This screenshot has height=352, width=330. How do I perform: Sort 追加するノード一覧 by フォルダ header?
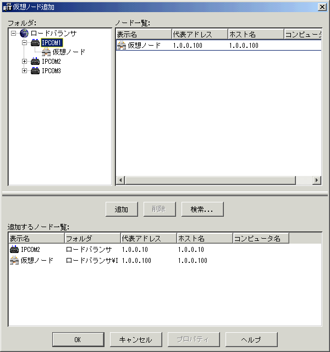(x=93, y=238)
